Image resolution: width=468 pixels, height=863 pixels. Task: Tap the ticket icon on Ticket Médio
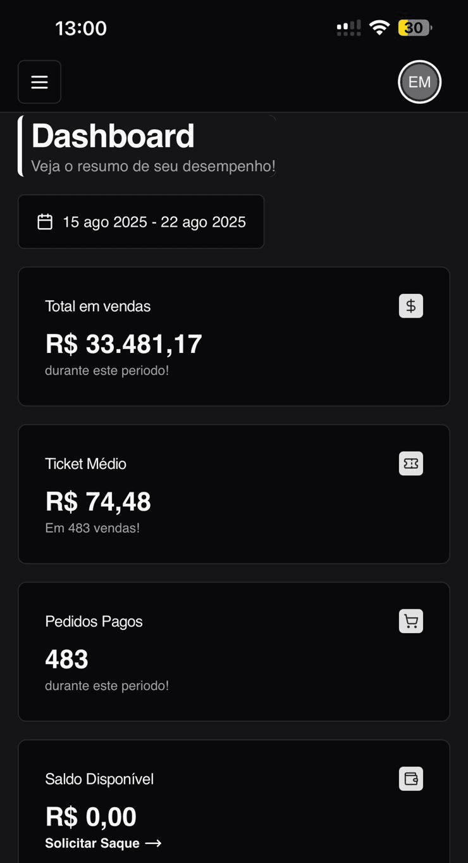click(x=411, y=464)
